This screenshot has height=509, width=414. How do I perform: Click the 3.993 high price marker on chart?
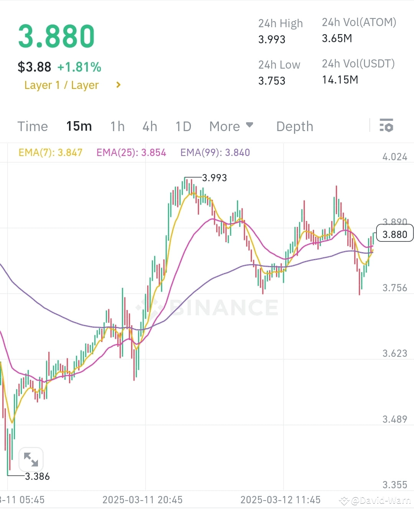(214, 177)
